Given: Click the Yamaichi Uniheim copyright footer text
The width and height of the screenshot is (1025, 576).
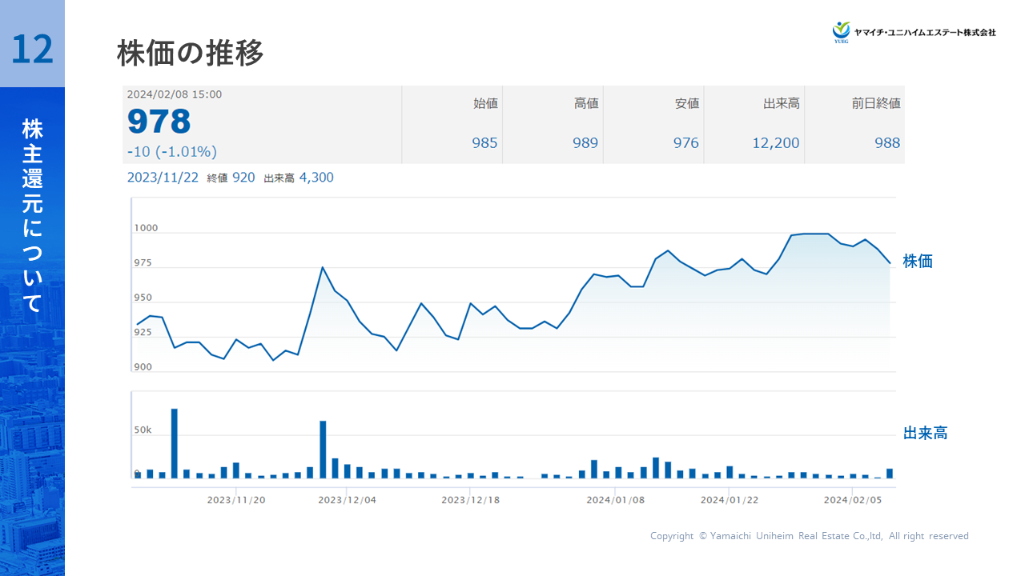Looking at the screenshot, I should click(x=809, y=536).
